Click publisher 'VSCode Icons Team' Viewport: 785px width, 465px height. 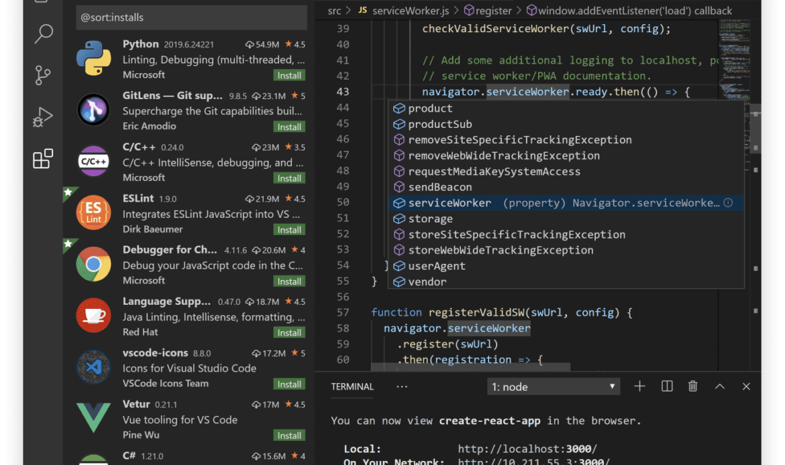(165, 383)
